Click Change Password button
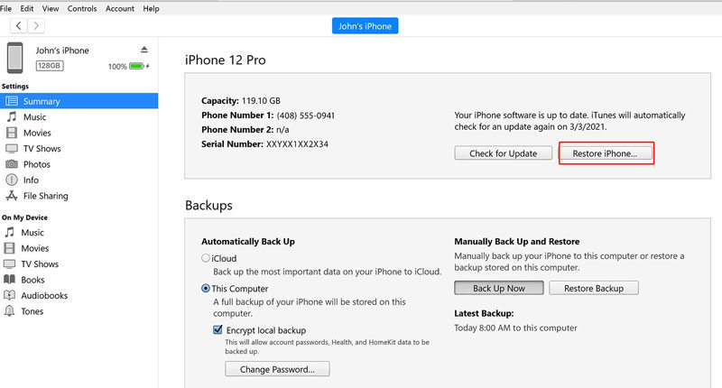 (x=277, y=369)
